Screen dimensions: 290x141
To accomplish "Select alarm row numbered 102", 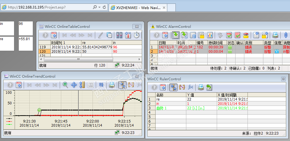I will click(x=220, y=47).
